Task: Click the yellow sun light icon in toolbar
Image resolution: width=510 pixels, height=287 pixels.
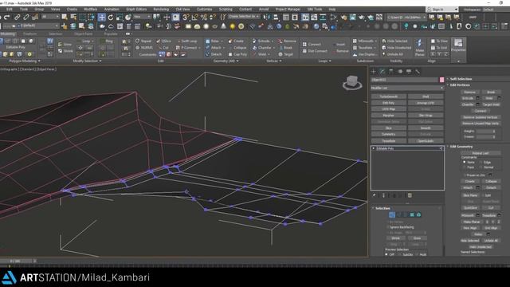Action: tap(232, 26)
